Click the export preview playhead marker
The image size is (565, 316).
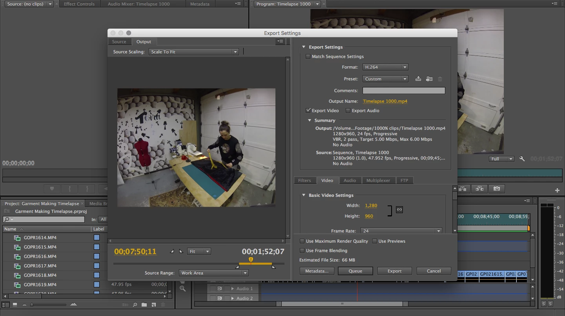(x=251, y=260)
